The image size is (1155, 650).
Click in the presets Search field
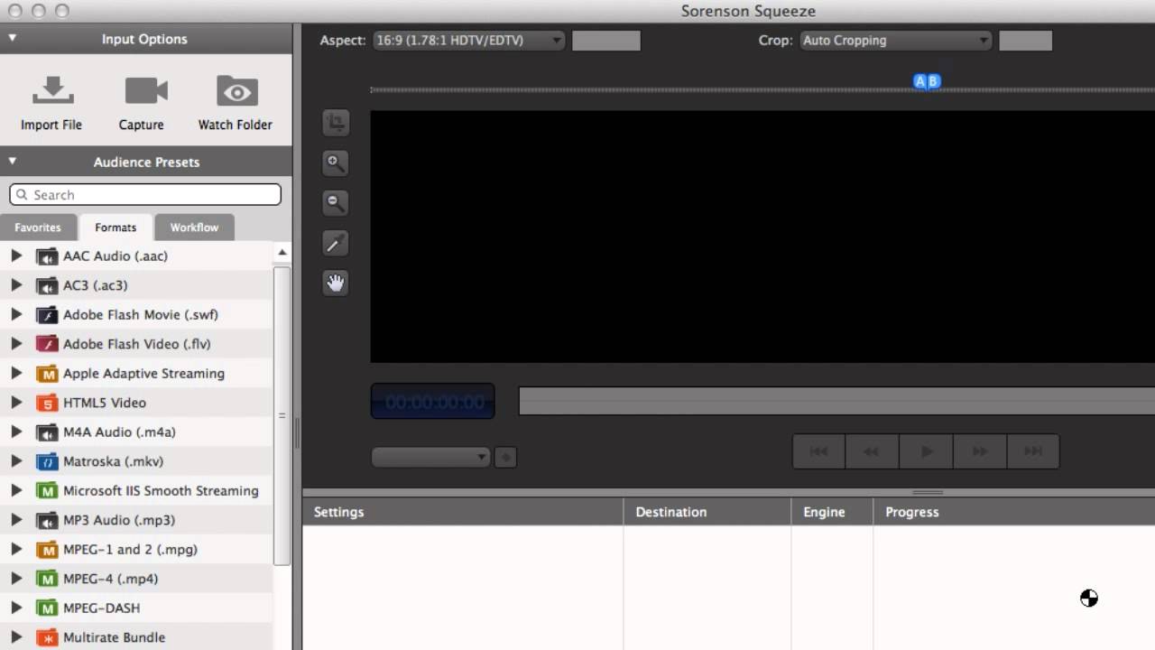tap(145, 195)
